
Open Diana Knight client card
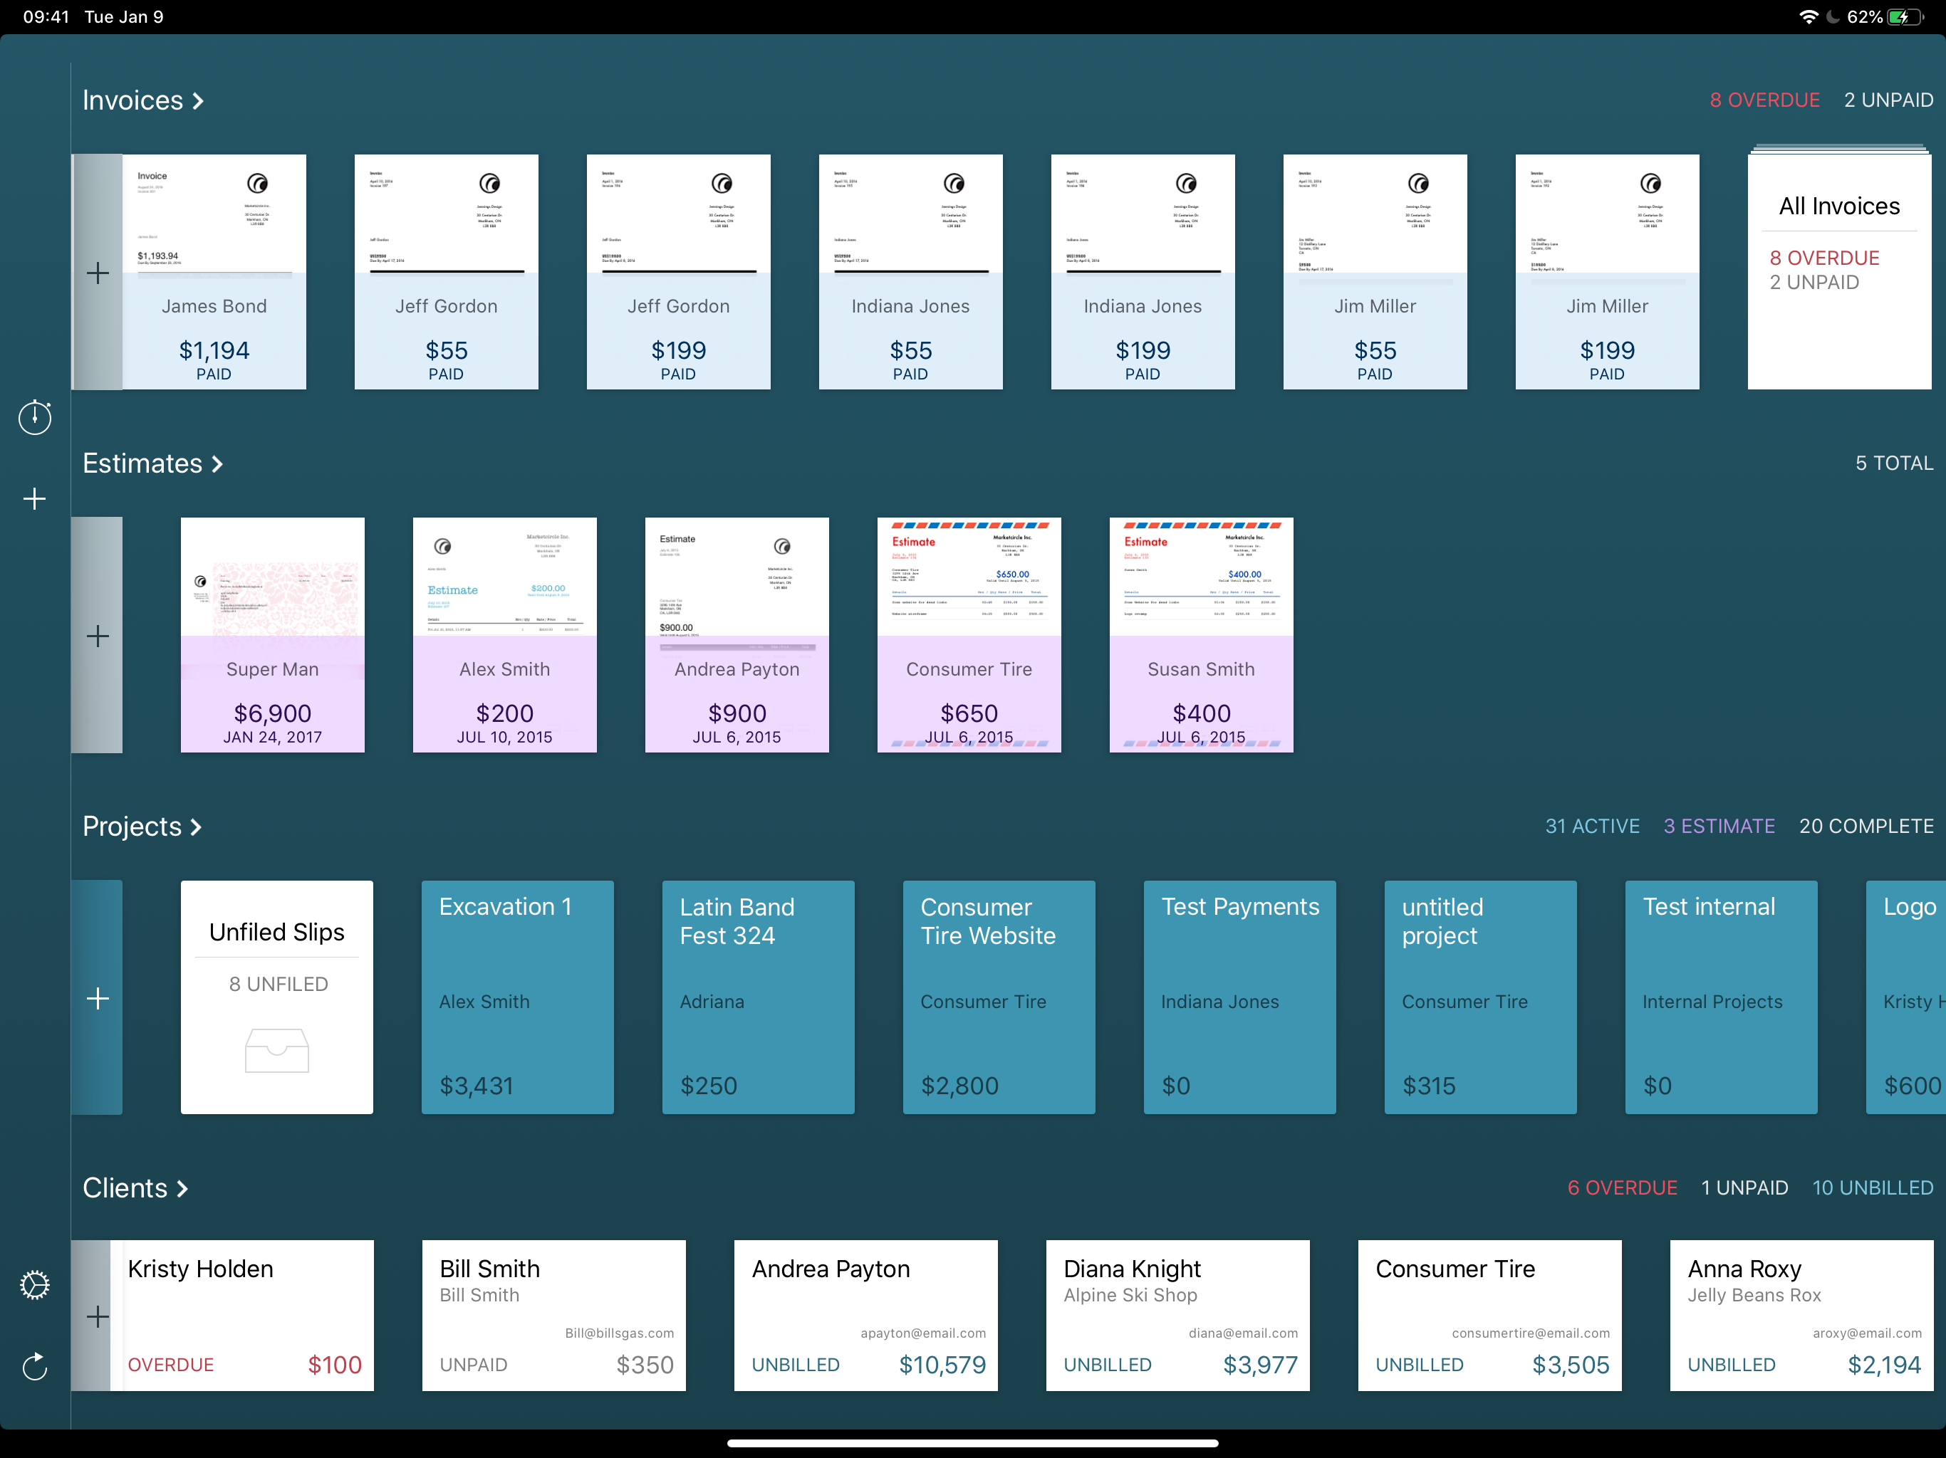[1178, 1316]
